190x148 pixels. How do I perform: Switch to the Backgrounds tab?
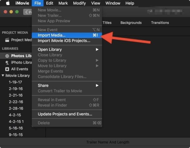point(131,23)
